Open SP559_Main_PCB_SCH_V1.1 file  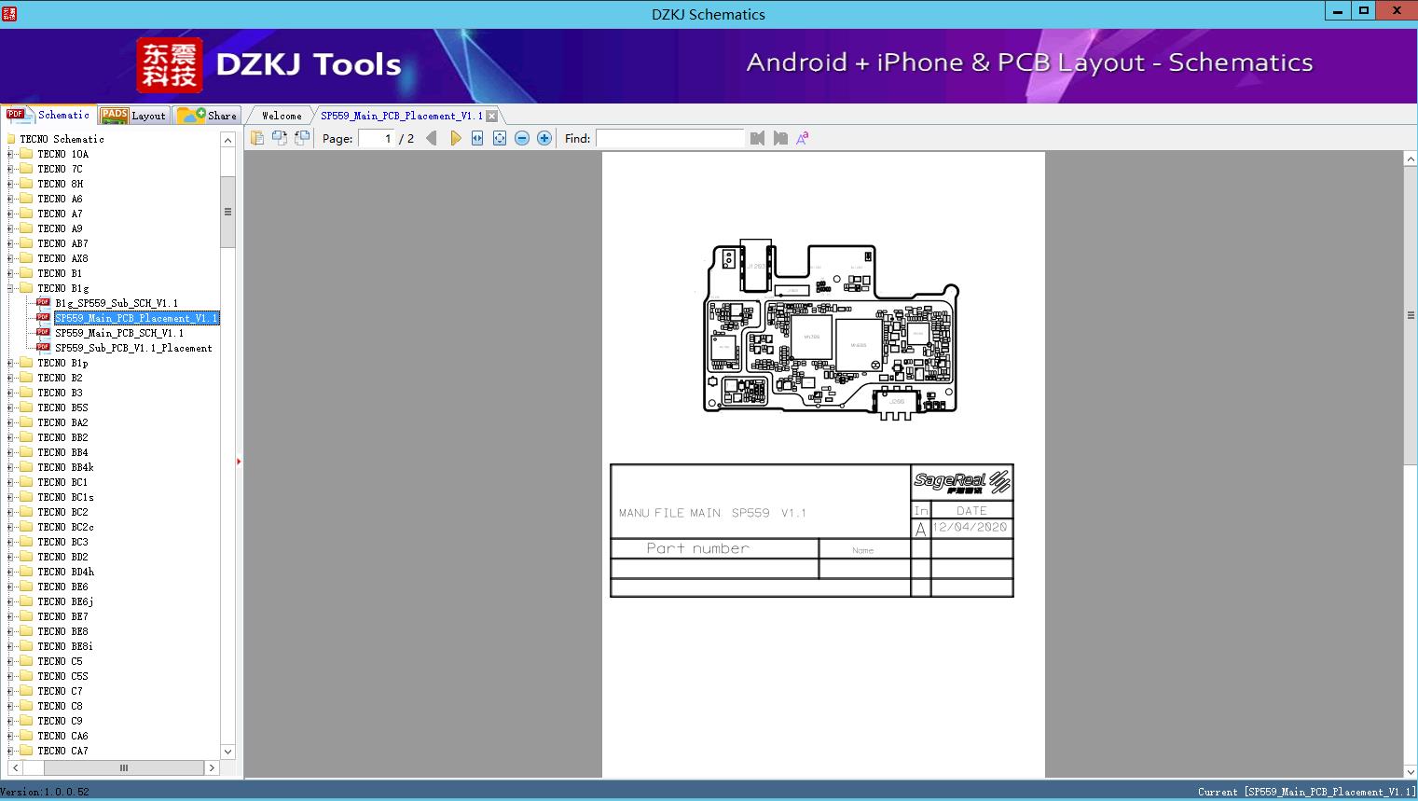[x=118, y=333]
